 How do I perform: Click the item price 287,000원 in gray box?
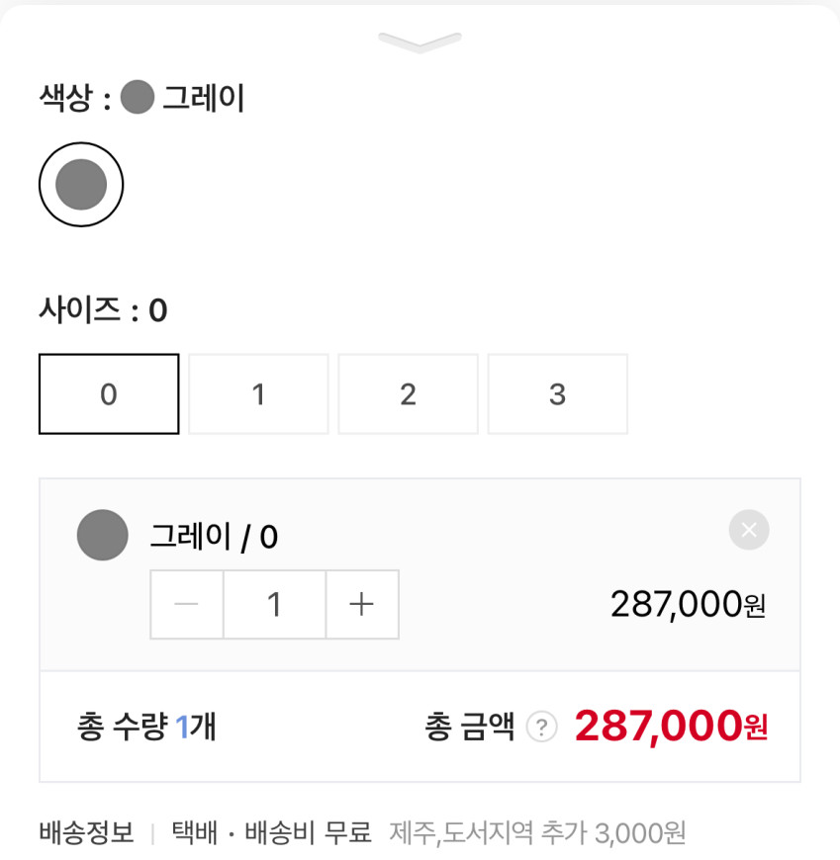coord(688,604)
